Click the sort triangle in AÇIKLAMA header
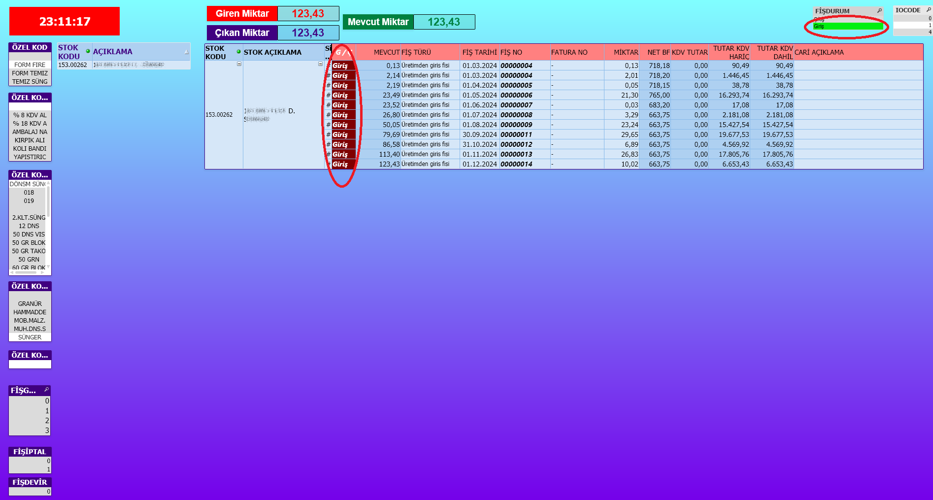The width and height of the screenshot is (933, 500). [187, 52]
